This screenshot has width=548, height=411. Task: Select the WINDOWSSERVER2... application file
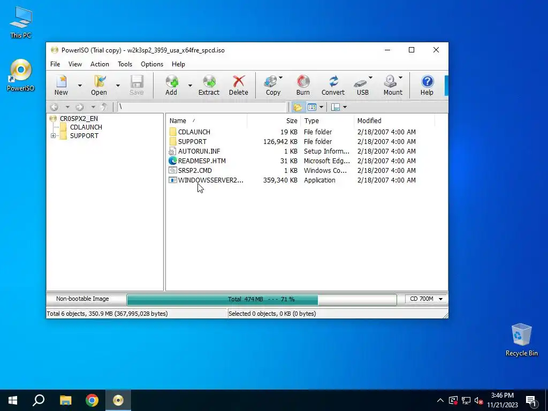coord(292,180)
